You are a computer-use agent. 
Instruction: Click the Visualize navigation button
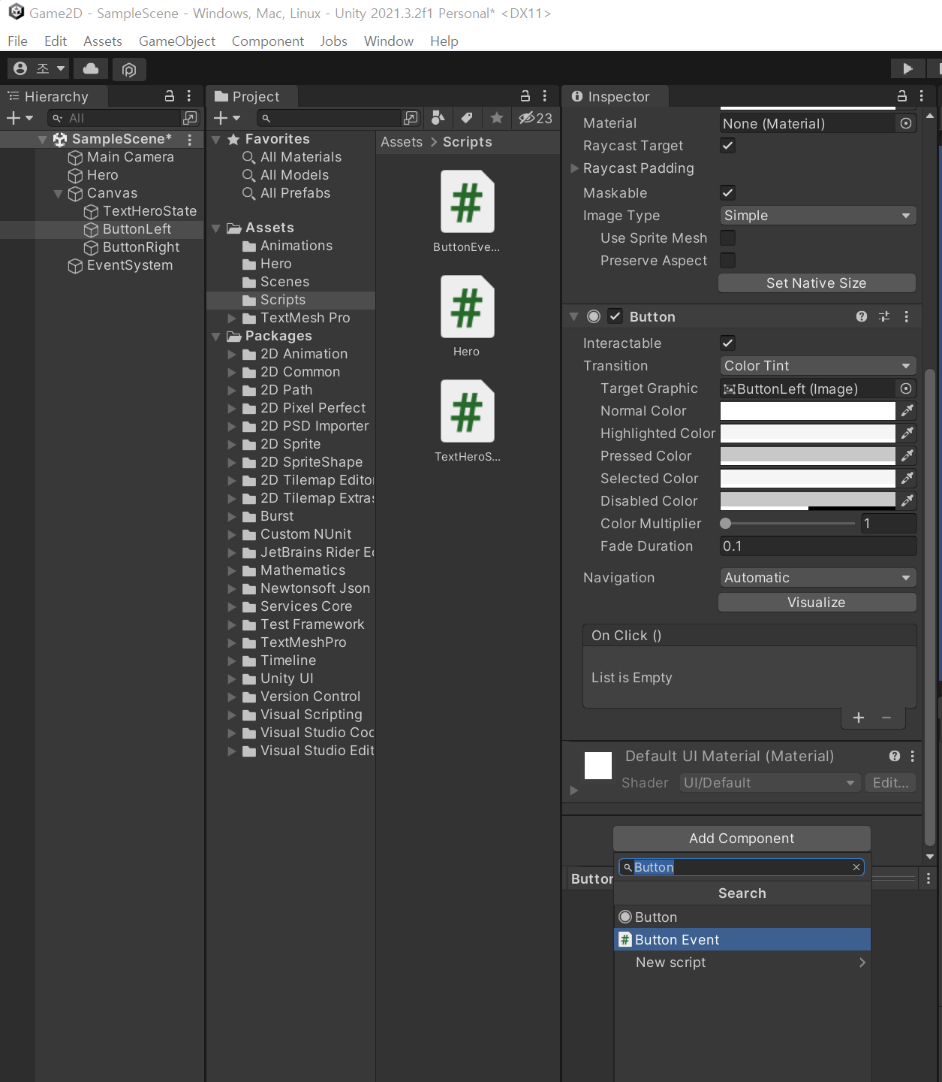(817, 603)
